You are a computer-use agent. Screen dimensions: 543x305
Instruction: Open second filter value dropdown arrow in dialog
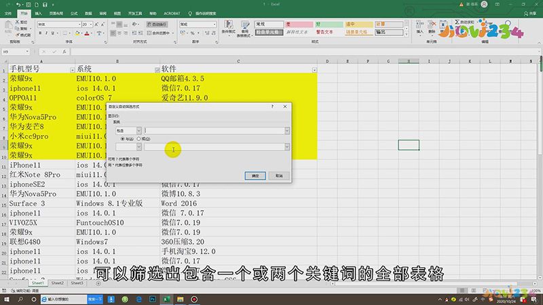click(287, 146)
